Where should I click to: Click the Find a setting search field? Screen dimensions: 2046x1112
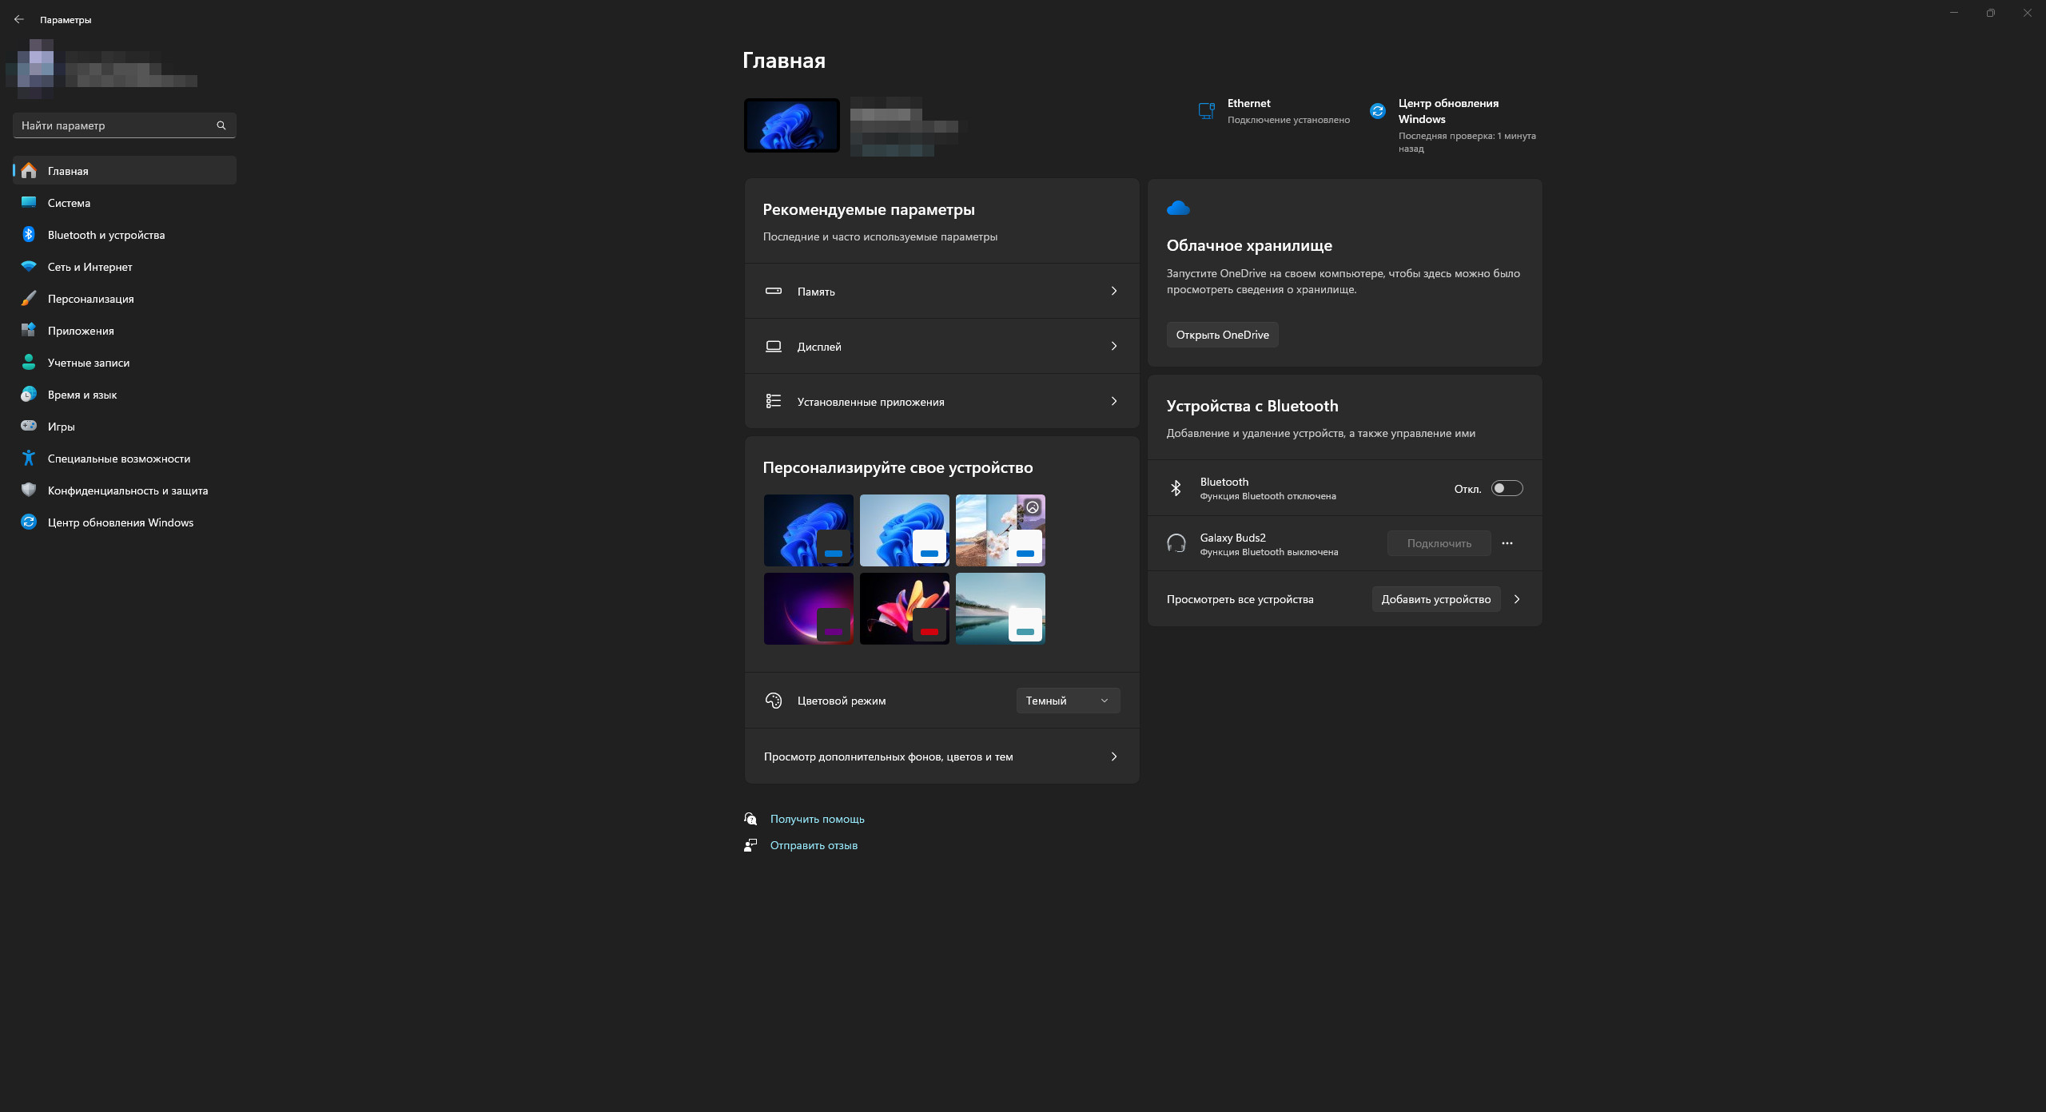click(113, 125)
